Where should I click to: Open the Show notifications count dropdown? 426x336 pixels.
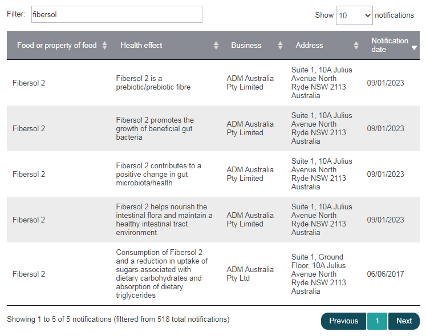click(x=354, y=15)
